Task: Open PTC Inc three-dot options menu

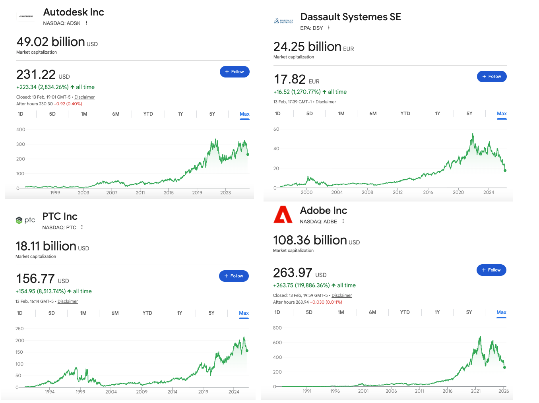Action: 82,227
